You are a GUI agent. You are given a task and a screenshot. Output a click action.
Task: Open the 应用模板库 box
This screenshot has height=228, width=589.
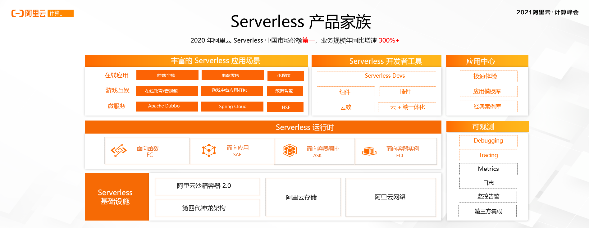click(x=489, y=91)
